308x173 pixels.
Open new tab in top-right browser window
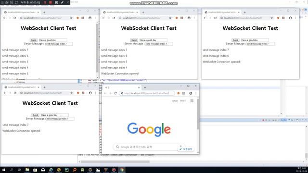(x=245, y=12)
